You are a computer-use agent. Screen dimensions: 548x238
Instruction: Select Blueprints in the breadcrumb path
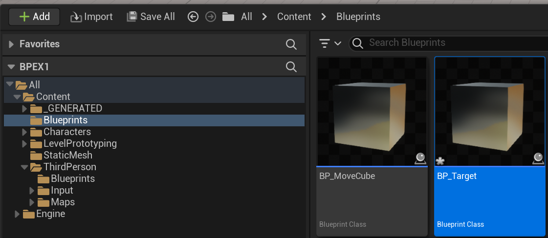tap(358, 17)
